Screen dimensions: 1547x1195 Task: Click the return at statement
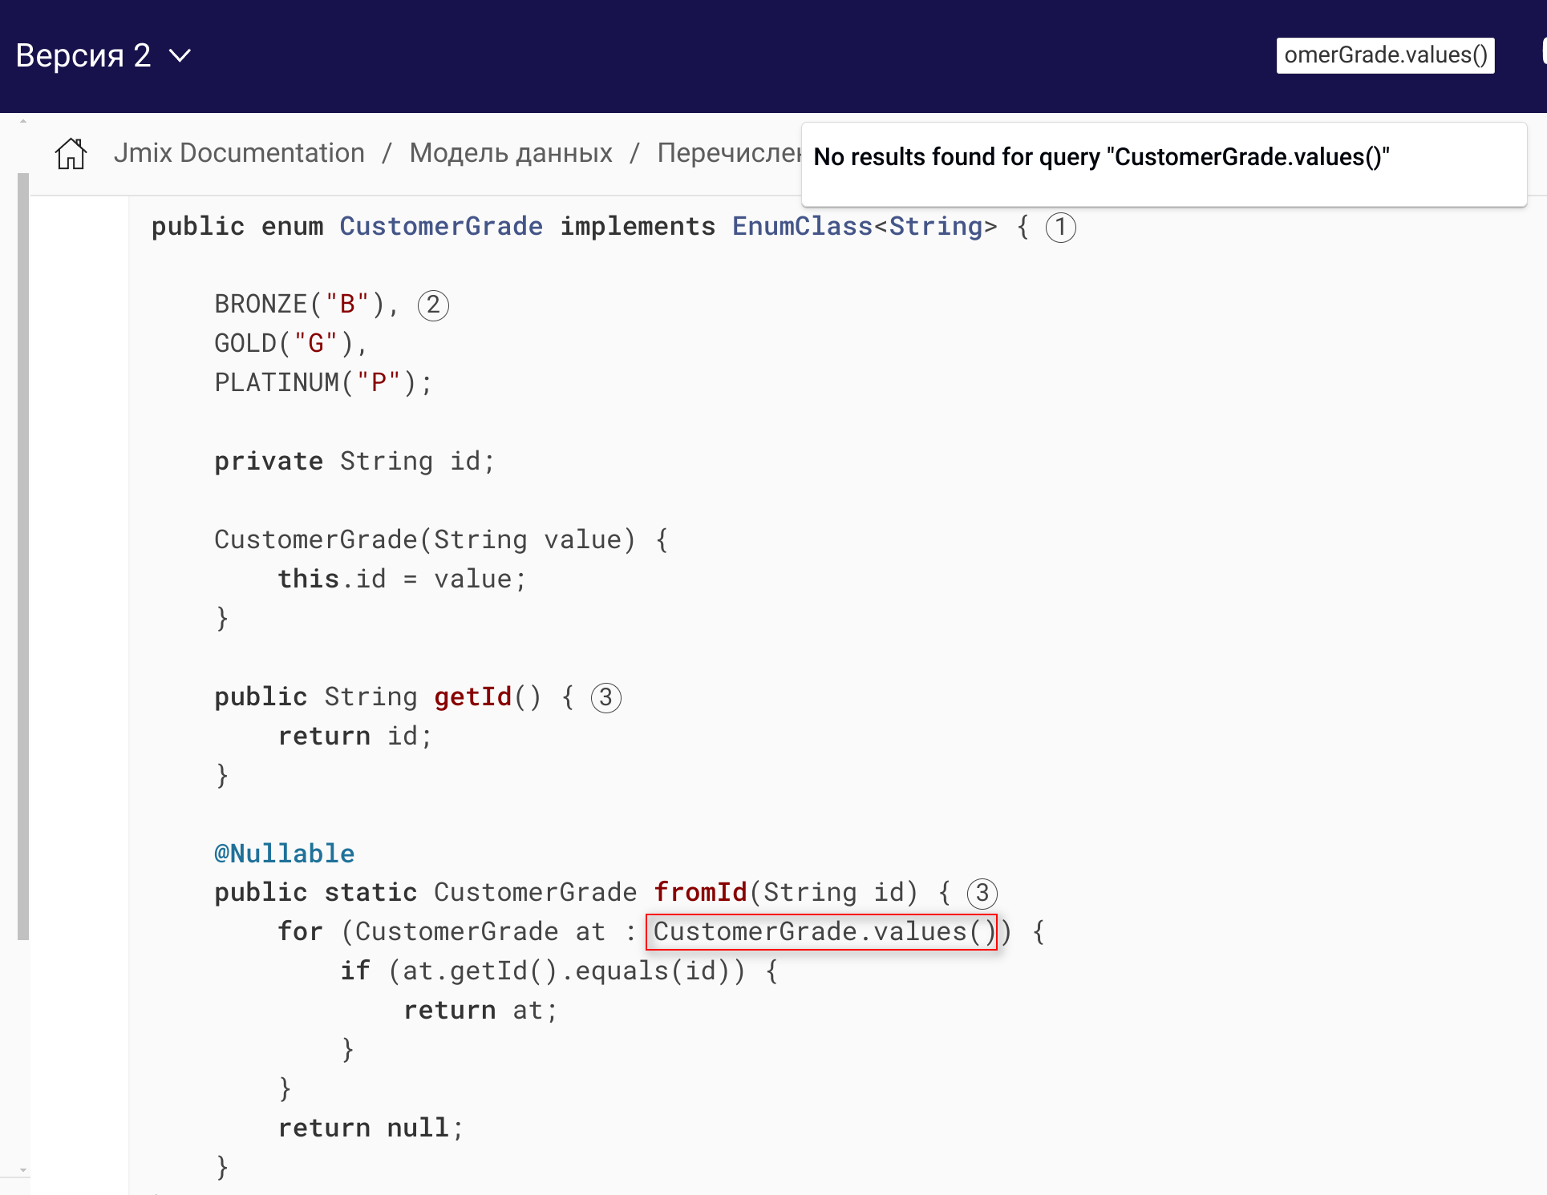(x=480, y=1011)
